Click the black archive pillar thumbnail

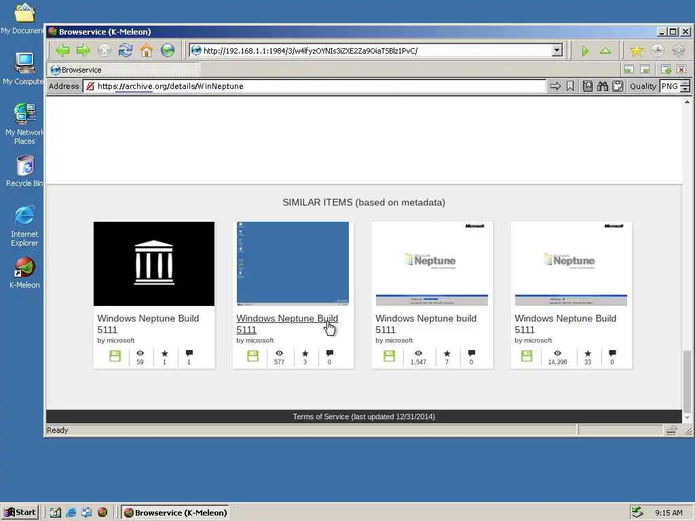(154, 264)
